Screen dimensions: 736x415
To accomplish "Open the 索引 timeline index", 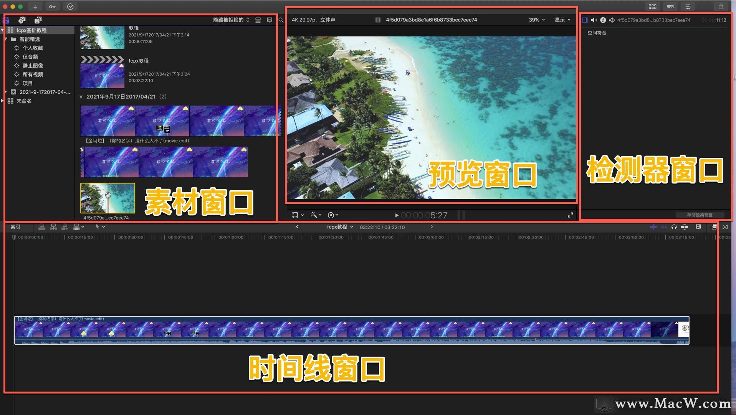I will [x=15, y=227].
